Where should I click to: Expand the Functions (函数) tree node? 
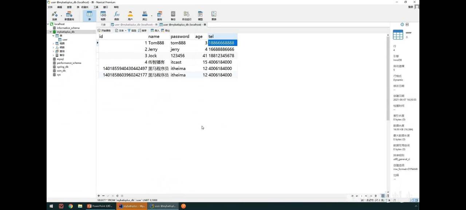[53, 47]
